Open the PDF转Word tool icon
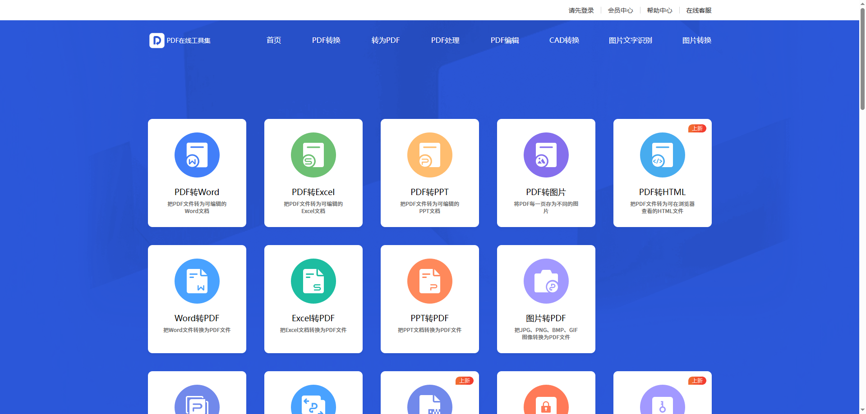Screen dimensions: 866x414 pos(197,155)
